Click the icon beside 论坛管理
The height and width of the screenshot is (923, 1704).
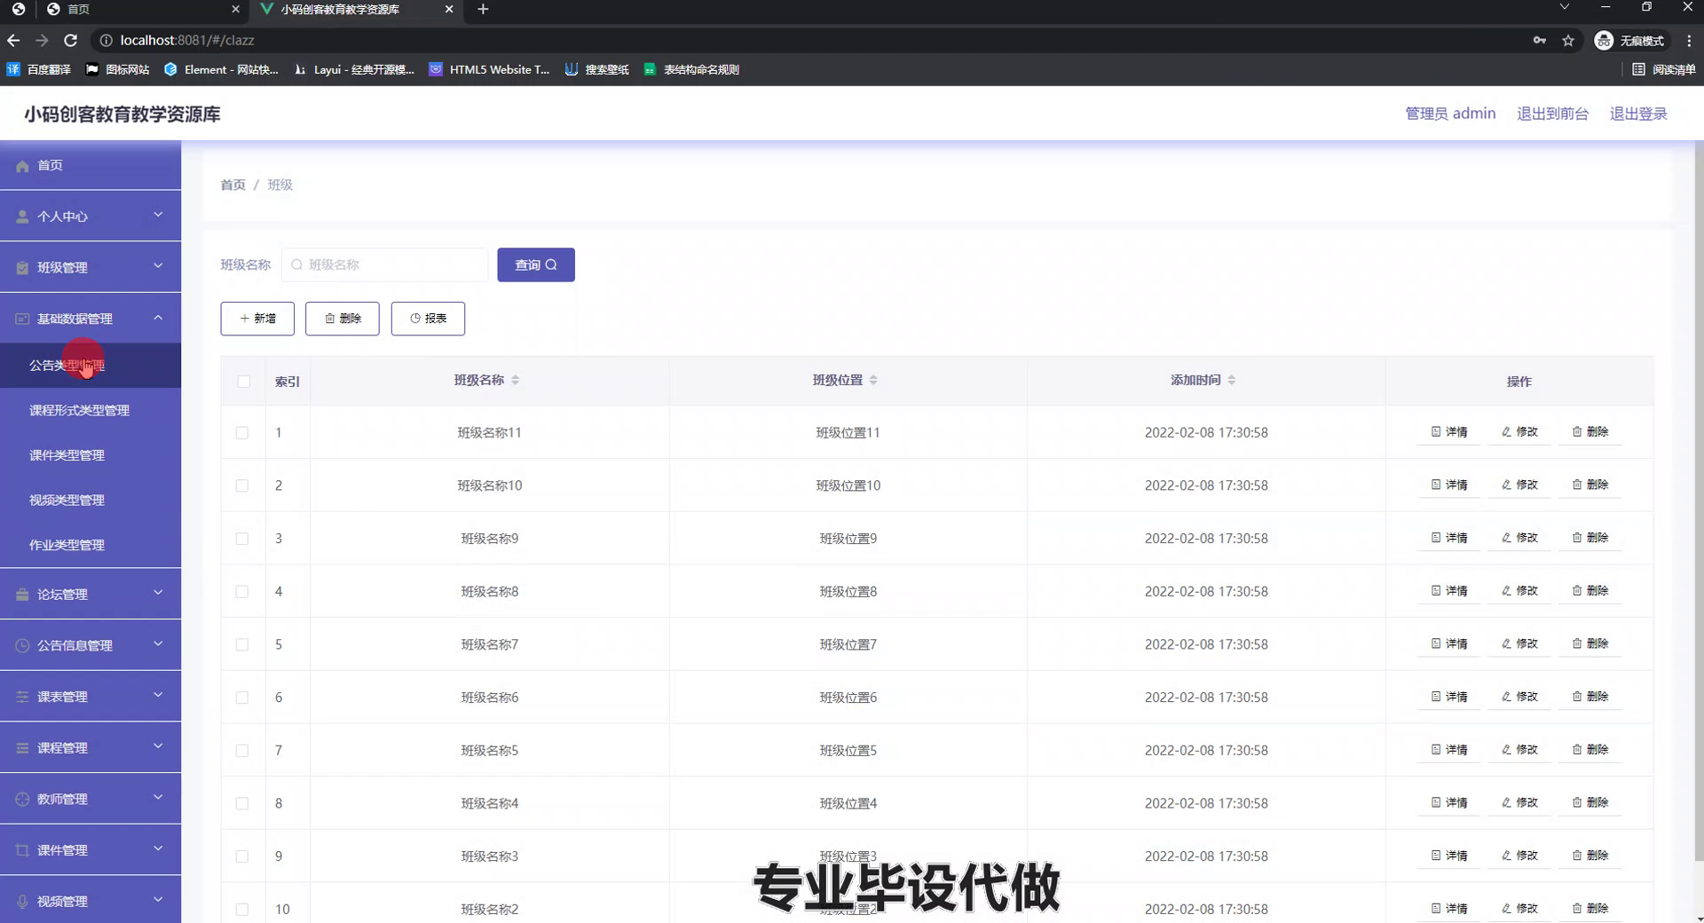(x=22, y=595)
